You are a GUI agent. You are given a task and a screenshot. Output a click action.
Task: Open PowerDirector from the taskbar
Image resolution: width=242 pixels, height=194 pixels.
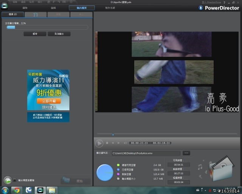(x=40, y=190)
